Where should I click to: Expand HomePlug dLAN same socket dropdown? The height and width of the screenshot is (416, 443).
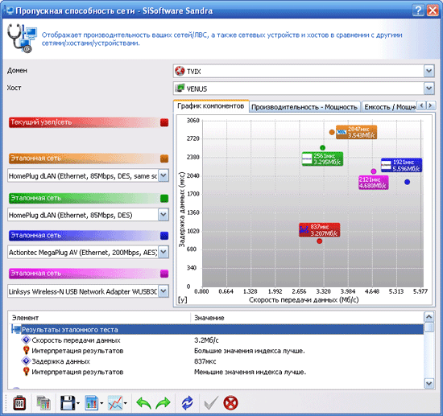tap(164, 175)
